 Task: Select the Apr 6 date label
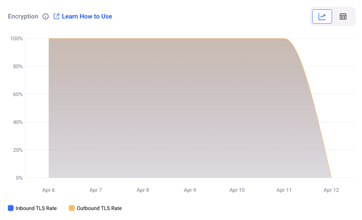[x=49, y=190]
